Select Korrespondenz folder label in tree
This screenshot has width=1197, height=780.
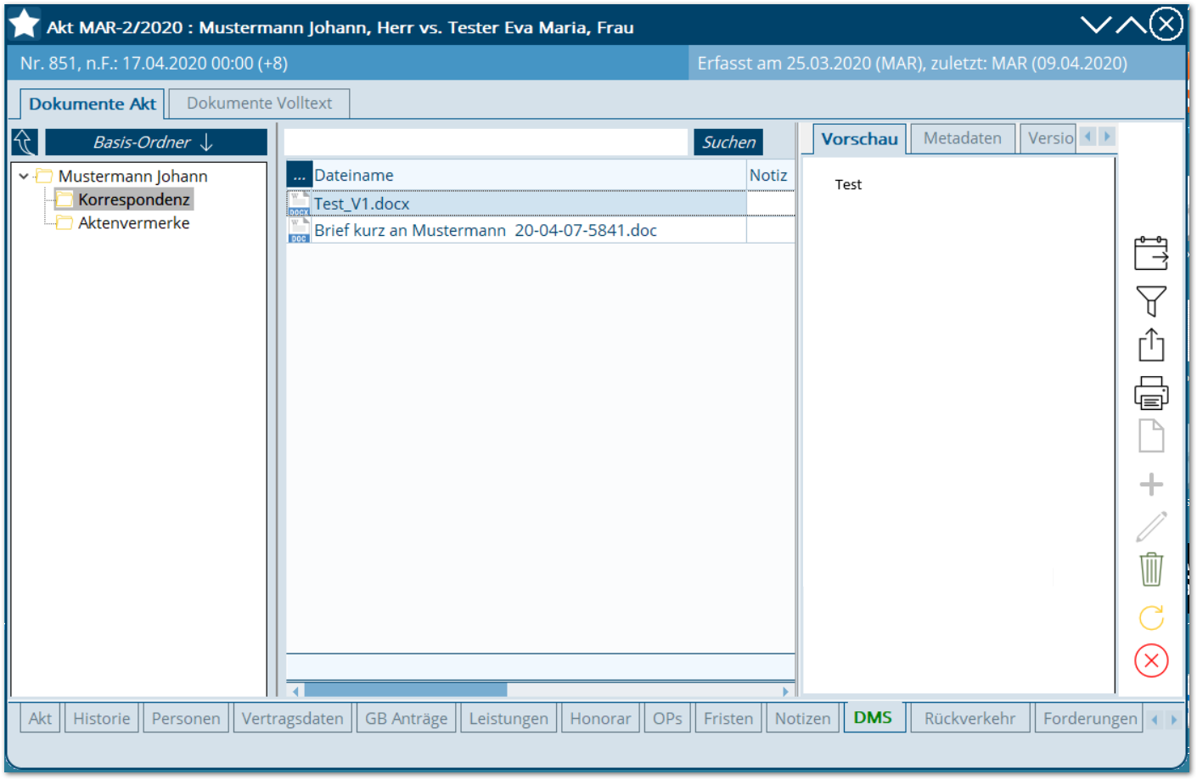[x=134, y=199]
